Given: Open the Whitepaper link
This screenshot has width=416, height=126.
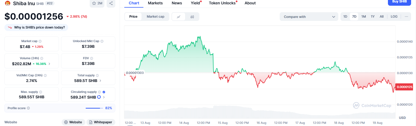Looking at the screenshot, I should click(x=101, y=122).
